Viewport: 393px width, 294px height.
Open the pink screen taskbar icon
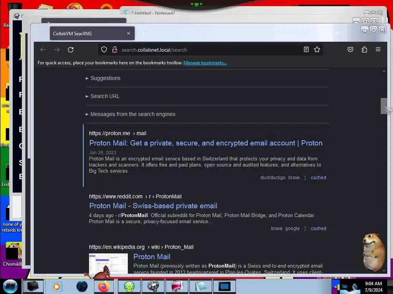coord(177,286)
